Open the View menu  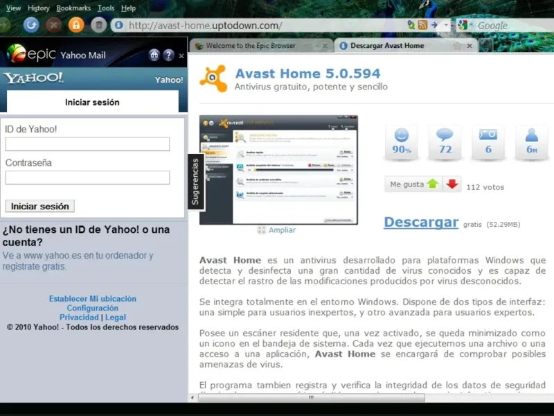(x=13, y=8)
